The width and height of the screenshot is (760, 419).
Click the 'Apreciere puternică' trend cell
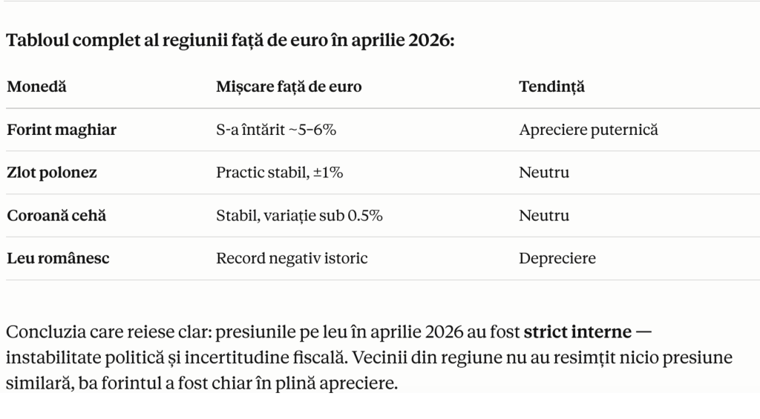[x=589, y=130]
